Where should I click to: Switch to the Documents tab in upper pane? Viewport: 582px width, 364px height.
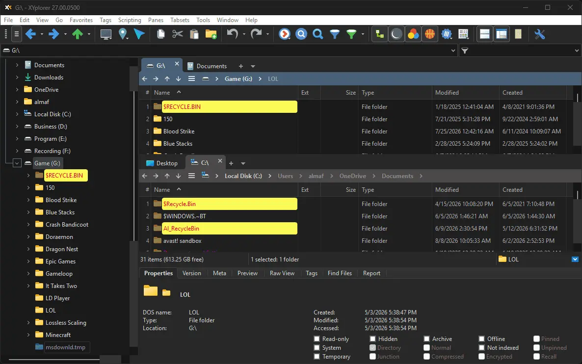click(207, 66)
